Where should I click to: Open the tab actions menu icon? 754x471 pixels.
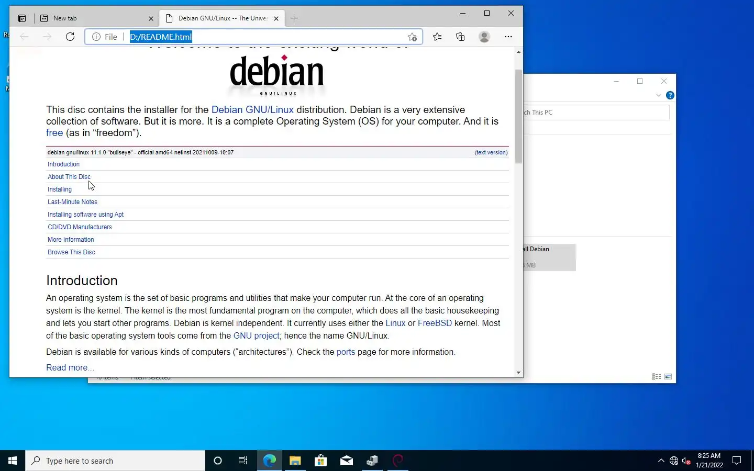tap(22, 18)
